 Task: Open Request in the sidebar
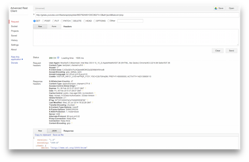click(x=15, y=22)
